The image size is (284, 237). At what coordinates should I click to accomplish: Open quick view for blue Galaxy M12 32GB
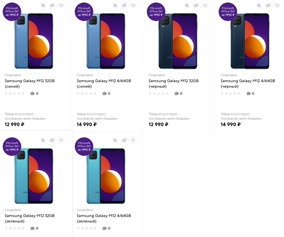(43, 6)
